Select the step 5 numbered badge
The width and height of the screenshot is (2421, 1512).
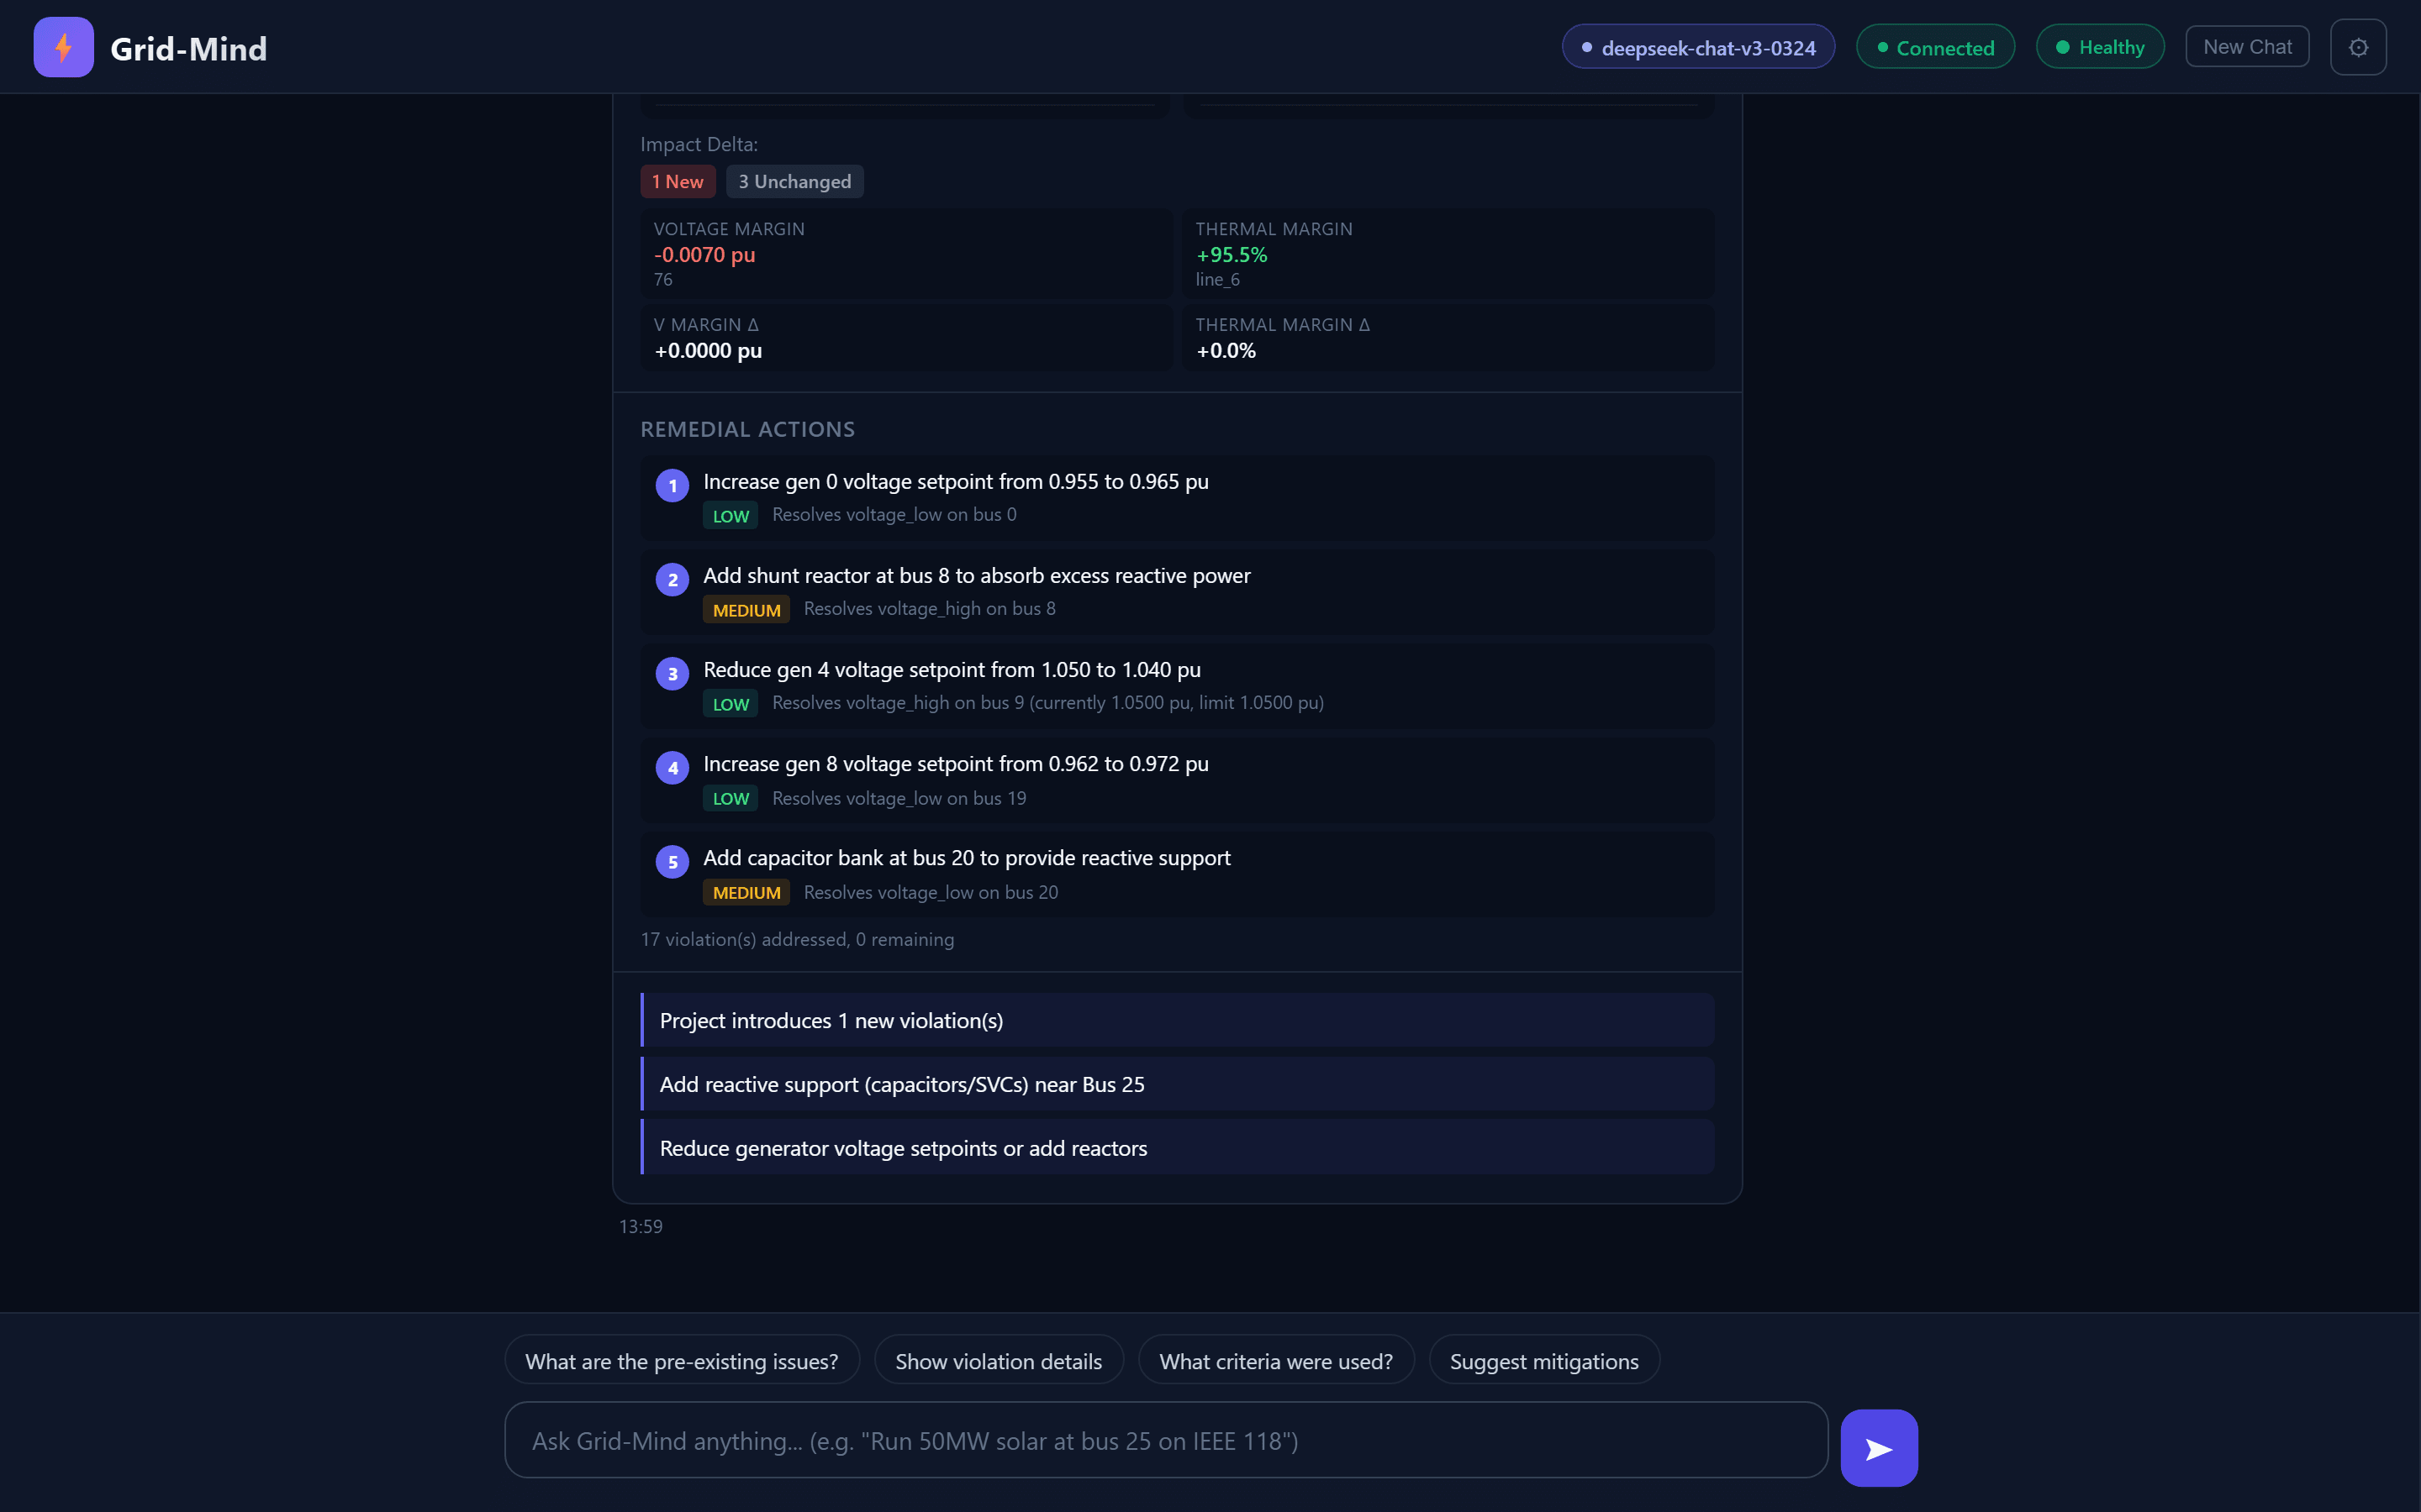point(672,861)
